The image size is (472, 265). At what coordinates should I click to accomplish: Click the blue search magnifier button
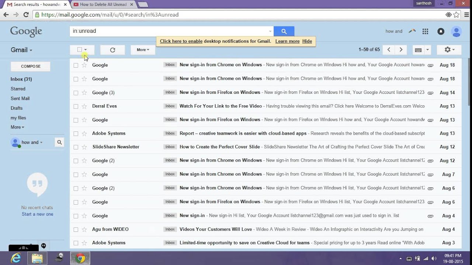tap(284, 31)
